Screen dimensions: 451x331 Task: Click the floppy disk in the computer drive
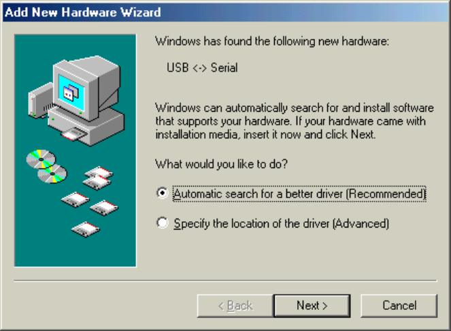click(x=74, y=134)
